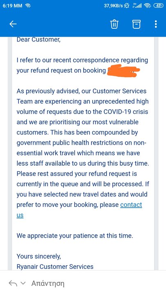Screen dimensions: 166x296
Task: Tap the muted bell status icon
Action: [127, 6]
